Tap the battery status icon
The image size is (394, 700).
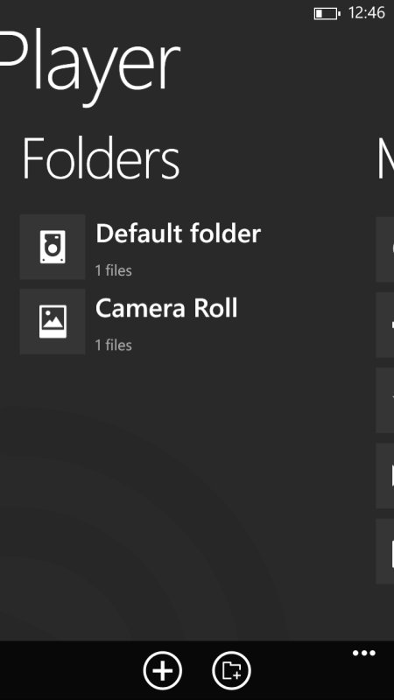pyautogui.click(x=327, y=14)
